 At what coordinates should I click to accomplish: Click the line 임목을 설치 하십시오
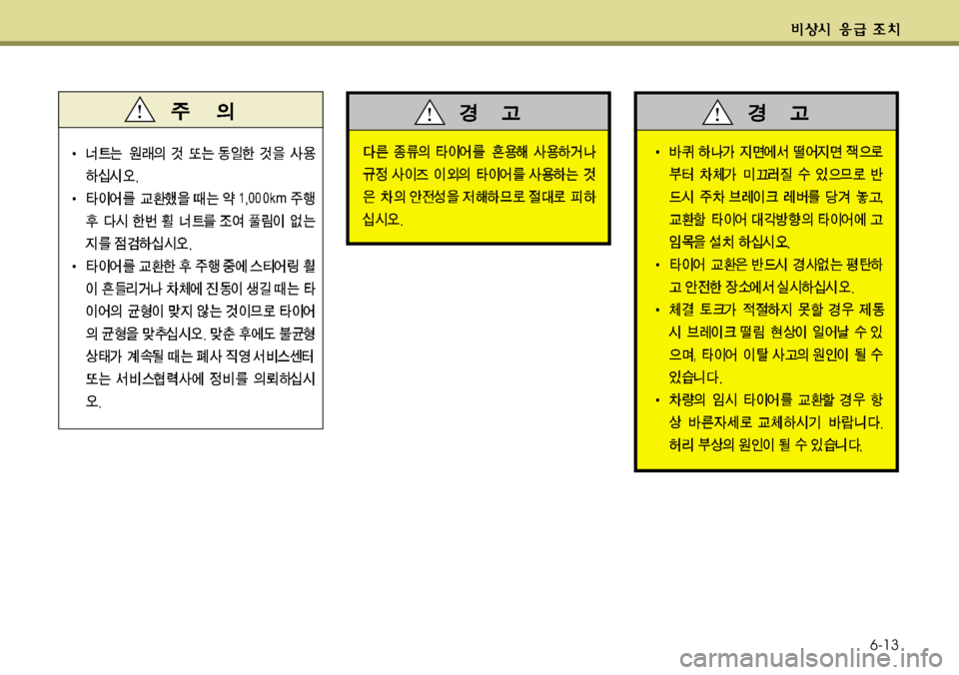point(729,242)
